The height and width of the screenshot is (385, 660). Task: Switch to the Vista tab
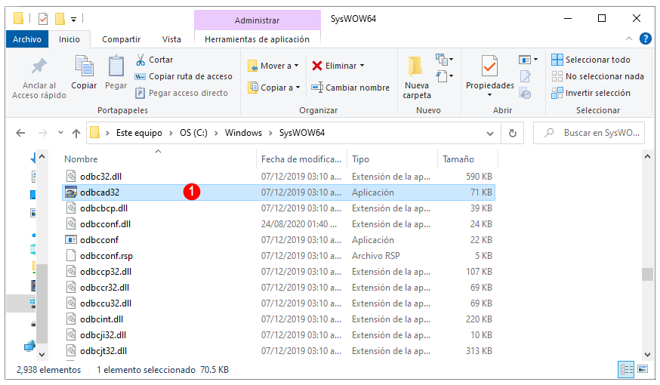(171, 39)
